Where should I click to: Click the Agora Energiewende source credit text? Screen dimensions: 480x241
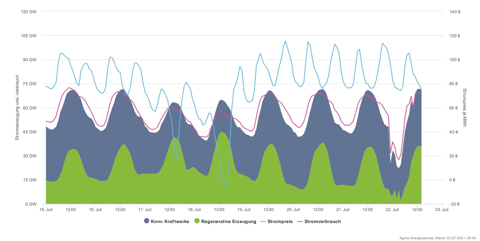pos(438,238)
